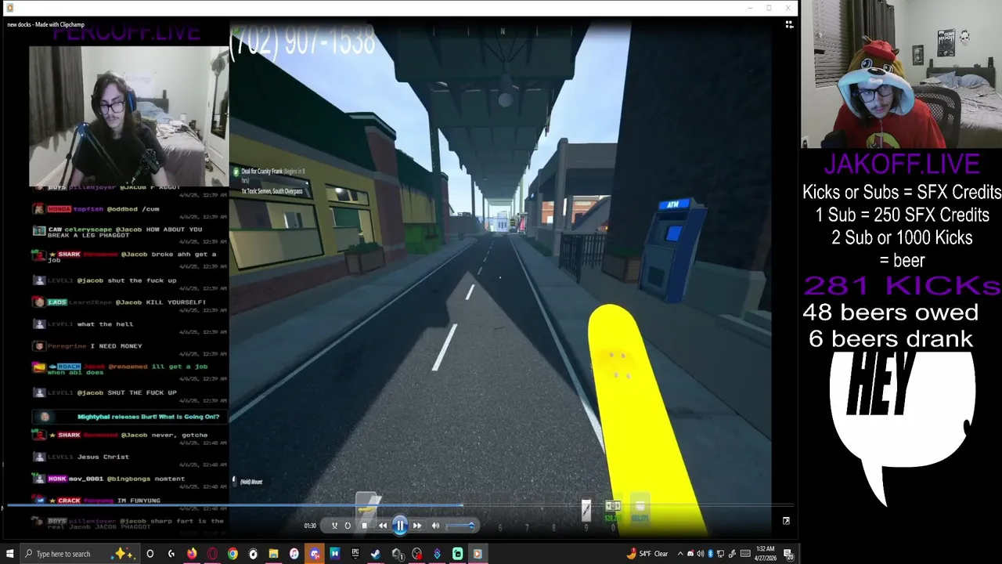Stop video playback
This screenshot has width=1002, height=564.
click(x=364, y=526)
